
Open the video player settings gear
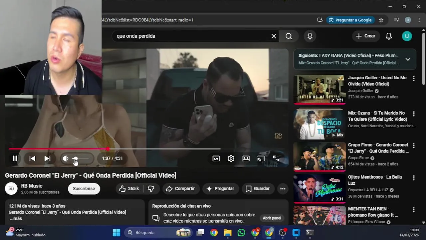pos(231,159)
